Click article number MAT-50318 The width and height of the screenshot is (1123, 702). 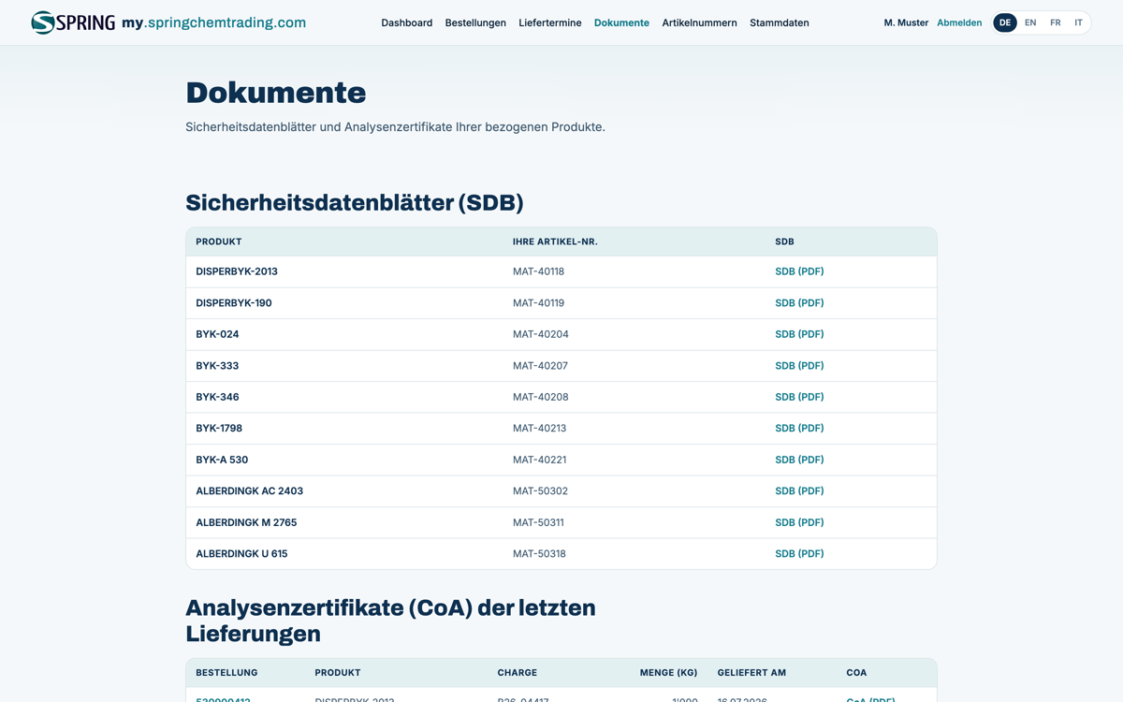[539, 554]
